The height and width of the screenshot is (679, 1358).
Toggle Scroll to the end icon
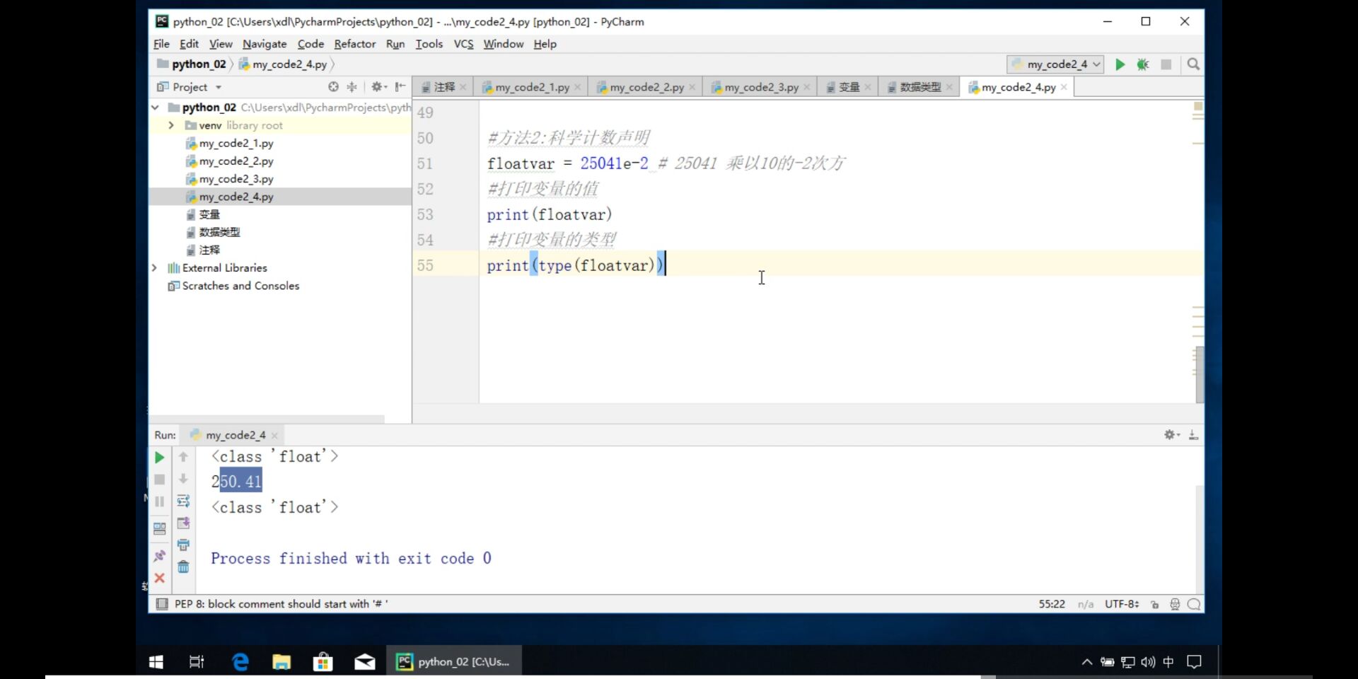pyautogui.click(x=183, y=523)
